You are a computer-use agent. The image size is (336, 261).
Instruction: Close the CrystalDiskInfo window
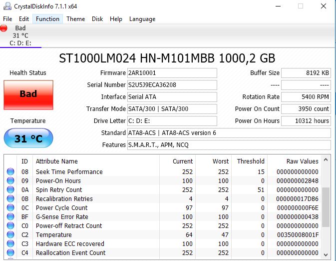324,6
